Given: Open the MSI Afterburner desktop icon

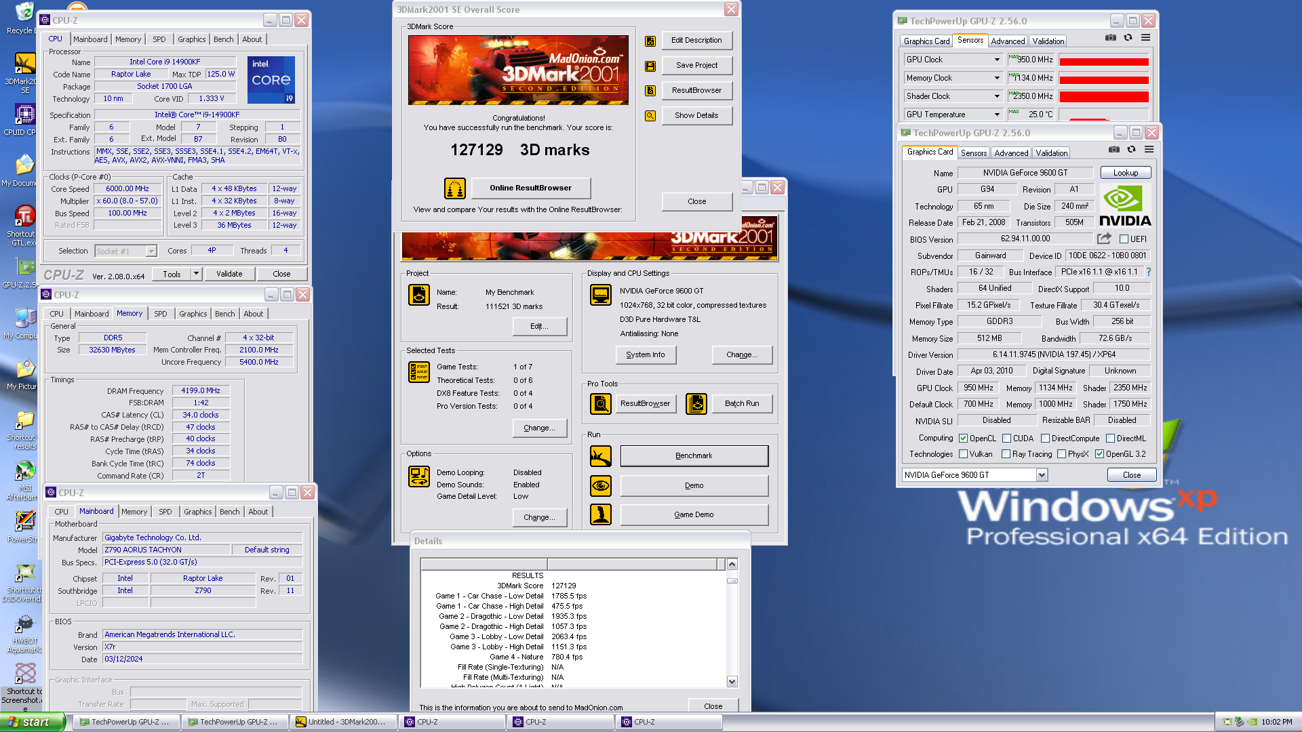Looking at the screenshot, I should point(24,481).
